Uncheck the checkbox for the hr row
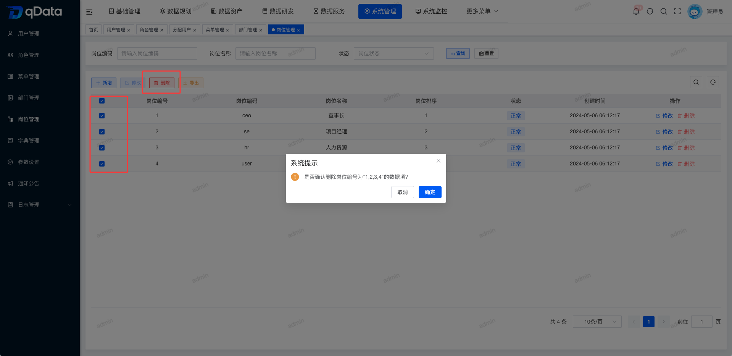Image resolution: width=732 pixels, height=356 pixels. [102, 148]
